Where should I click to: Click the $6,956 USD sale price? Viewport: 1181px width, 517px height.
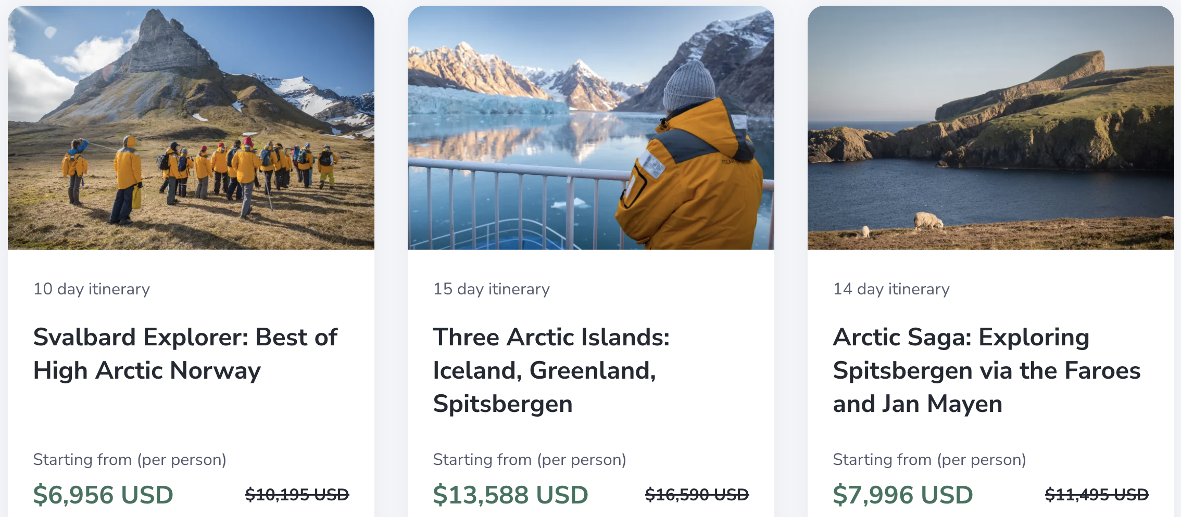click(x=103, y=495)
